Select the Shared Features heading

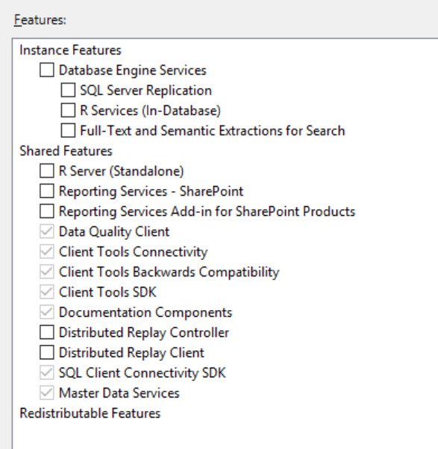click(x=66, y=151)
